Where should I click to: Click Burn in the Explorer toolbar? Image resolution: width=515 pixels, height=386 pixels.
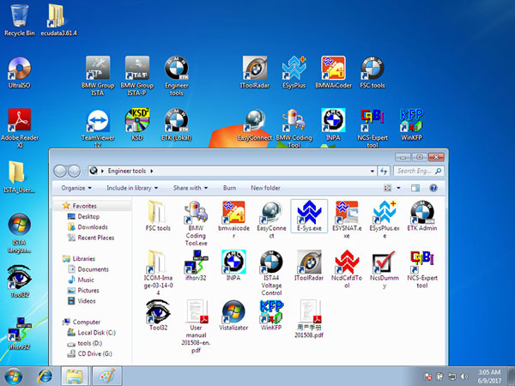(x=229, y=188)
